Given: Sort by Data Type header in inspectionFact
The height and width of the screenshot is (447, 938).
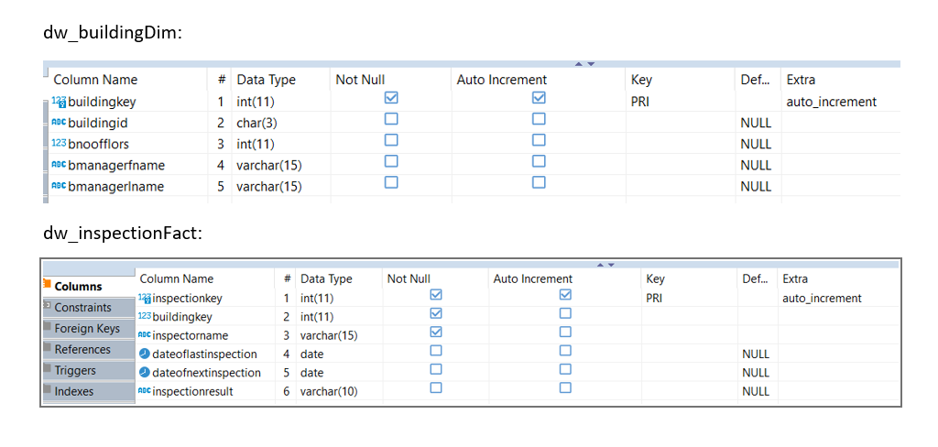Looking at the screenshot, I should pos(326,278).
